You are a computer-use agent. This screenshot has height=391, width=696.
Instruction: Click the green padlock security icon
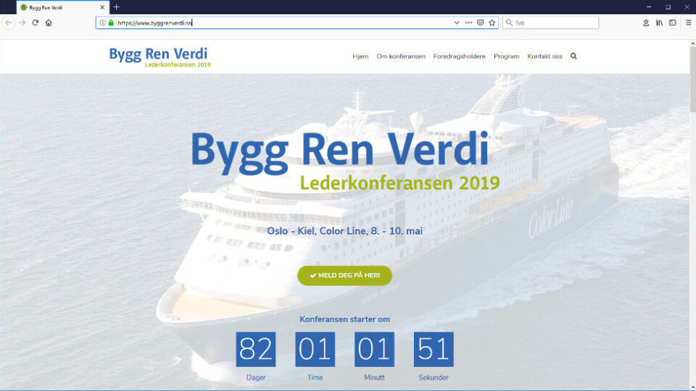pos(111,22)
